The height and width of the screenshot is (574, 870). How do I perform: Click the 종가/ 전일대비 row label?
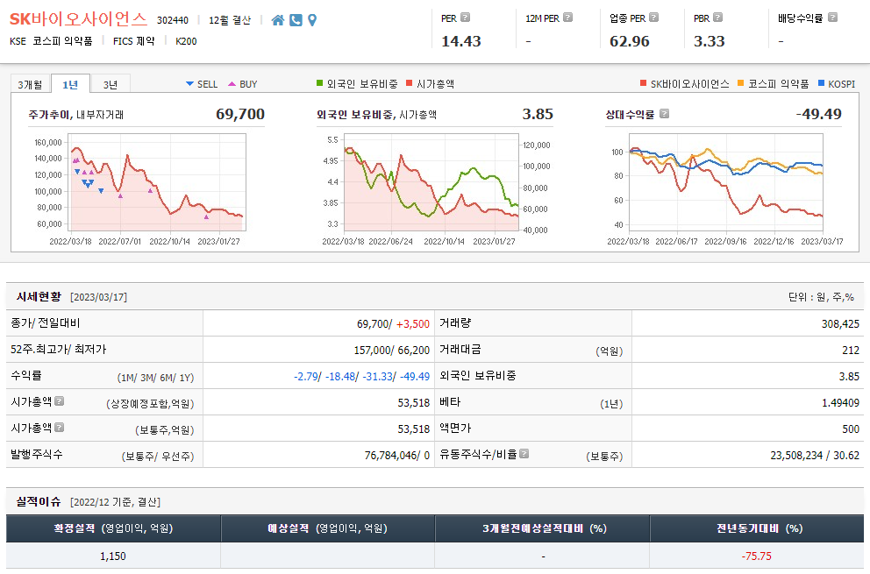(46, 322)
